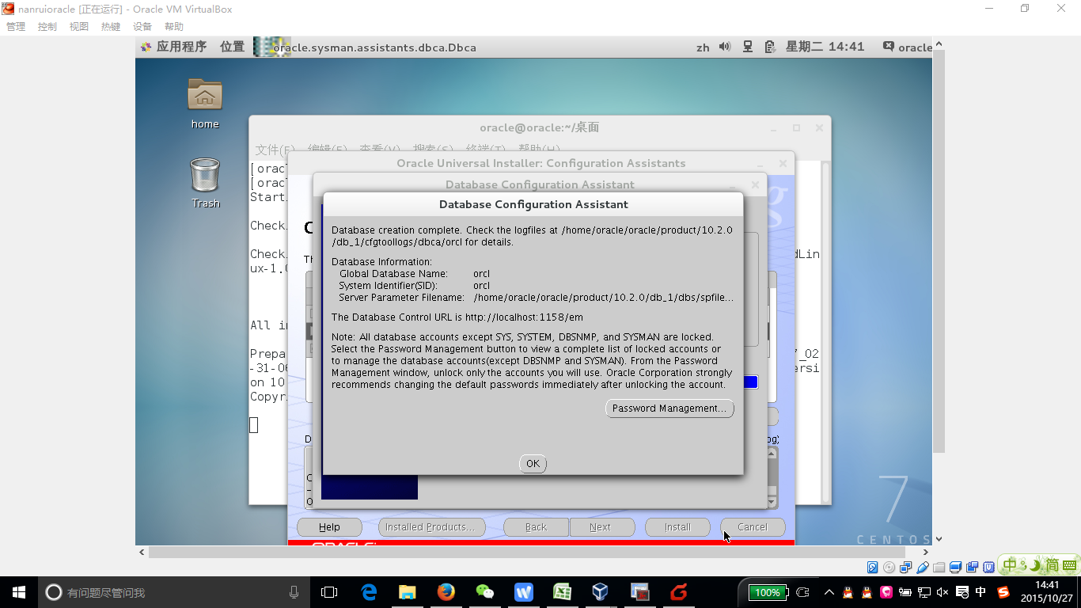Click OK in the Database Configuration Assistant dialog

click(x=533, y=464)
